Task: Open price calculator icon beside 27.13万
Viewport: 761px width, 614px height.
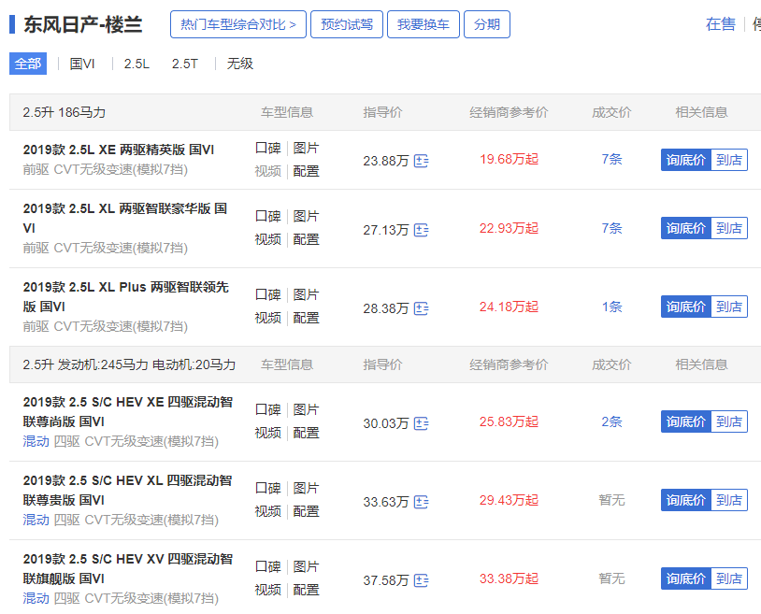Action: (x=421, y=230)
